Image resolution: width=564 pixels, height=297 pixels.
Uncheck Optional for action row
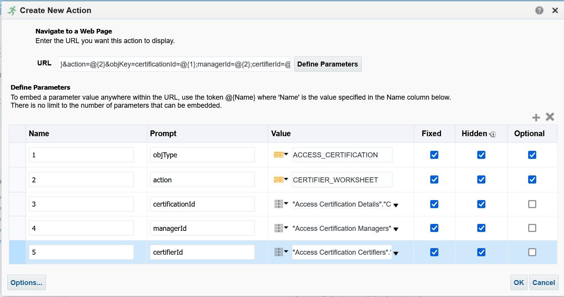click(532, 179)
